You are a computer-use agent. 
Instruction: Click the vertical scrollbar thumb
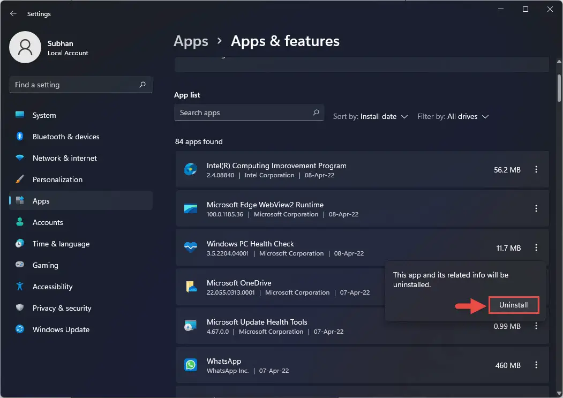pyautogui.click(x=559, y=88)
